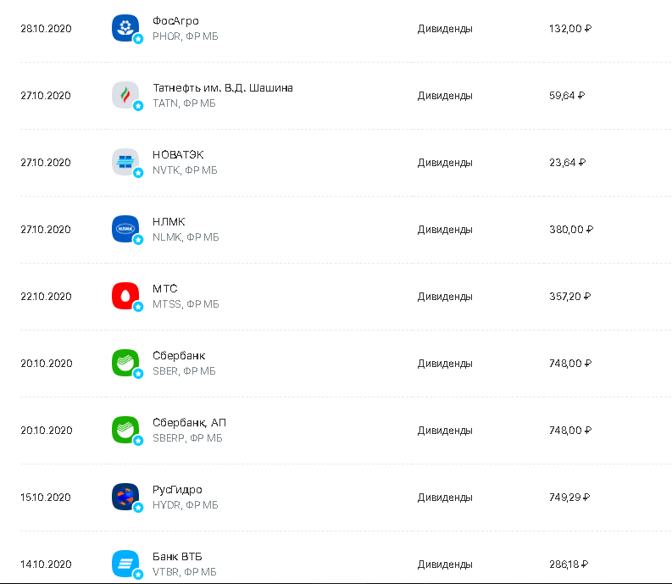Open the МТС security name
Screen dimensions: 672x584
165,288
